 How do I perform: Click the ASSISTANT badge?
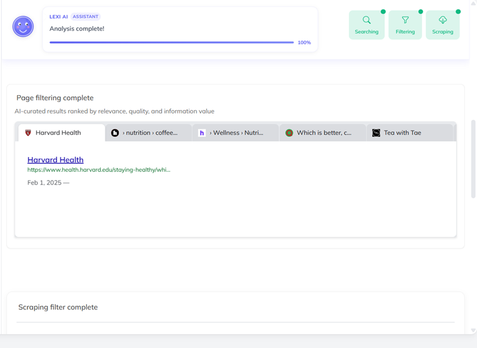pyautogui.click(x=86, y=16)
